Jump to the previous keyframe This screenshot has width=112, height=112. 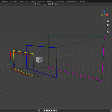tap(47, 111)
